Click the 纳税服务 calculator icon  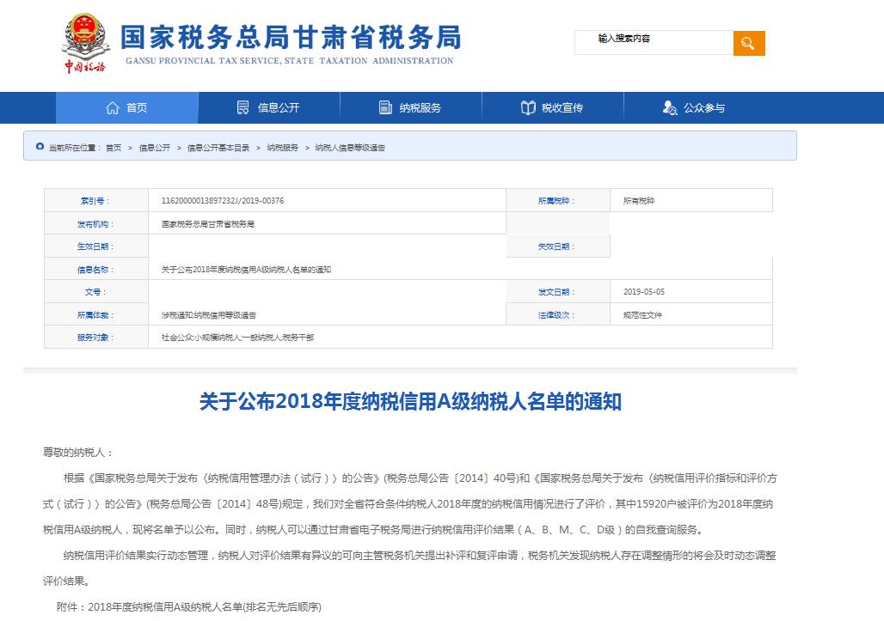pos(385,108)
